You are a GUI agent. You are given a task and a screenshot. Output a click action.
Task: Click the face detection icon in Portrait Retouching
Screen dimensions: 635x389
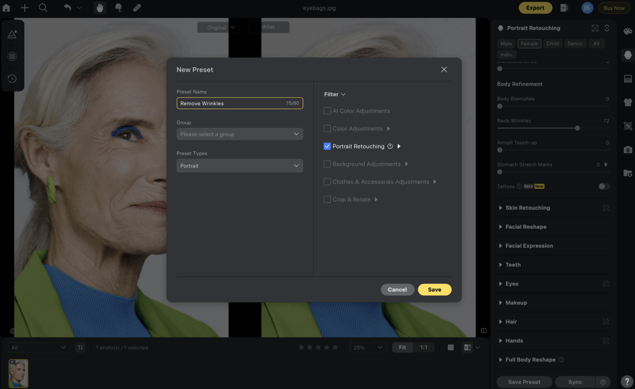pos(595,28)
